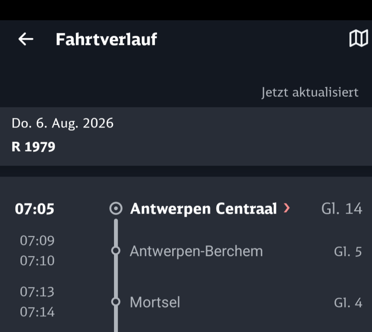The width and height of the screenshot is (372, 332).
Task: Tap the 07:05 departure time
Action: pos(35,209)
